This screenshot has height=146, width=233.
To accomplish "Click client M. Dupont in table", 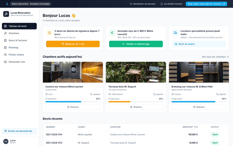I will (83, 143).
